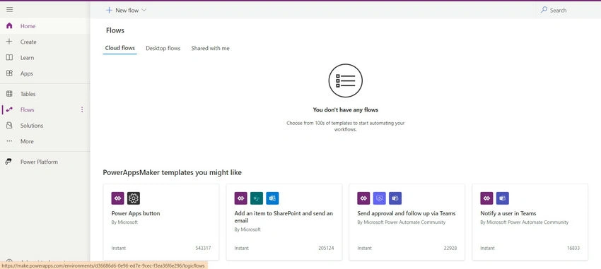
Task: Click the Power Platform icon
Action: click(x=9, y=162)
